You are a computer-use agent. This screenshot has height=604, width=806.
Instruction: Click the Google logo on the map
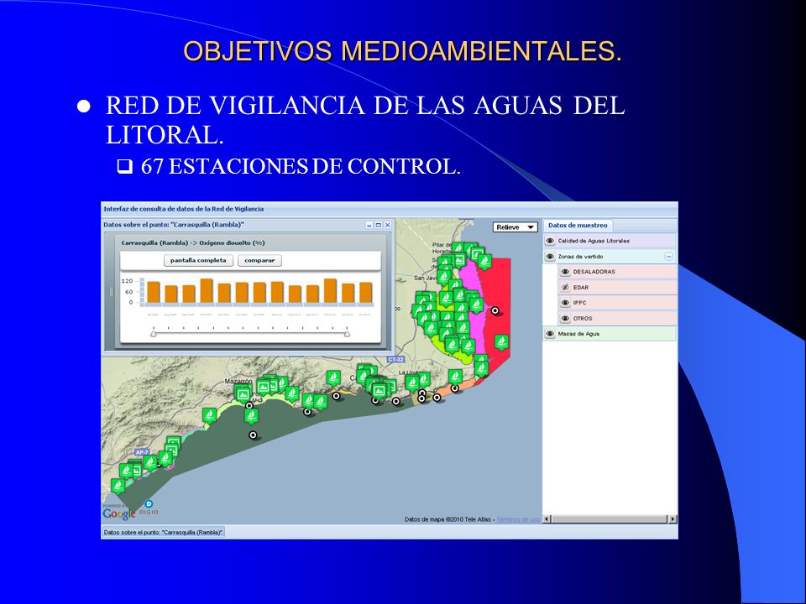(x=118, y=513)
